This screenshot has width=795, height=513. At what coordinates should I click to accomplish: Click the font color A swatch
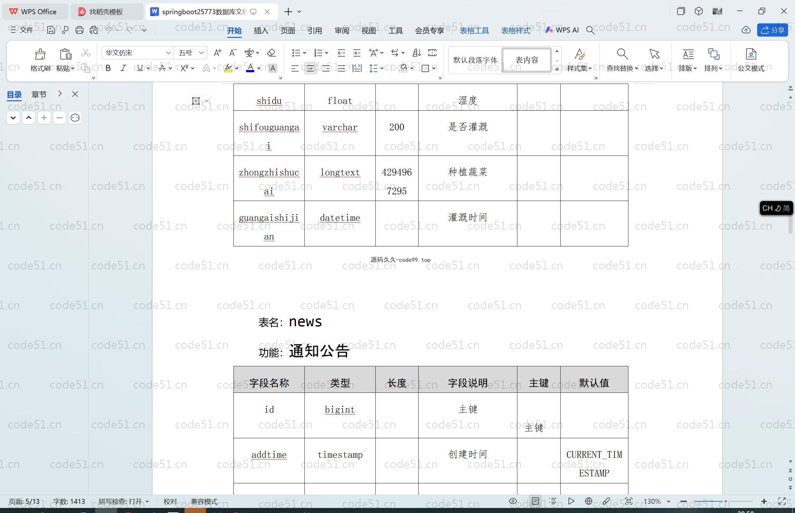250,68
